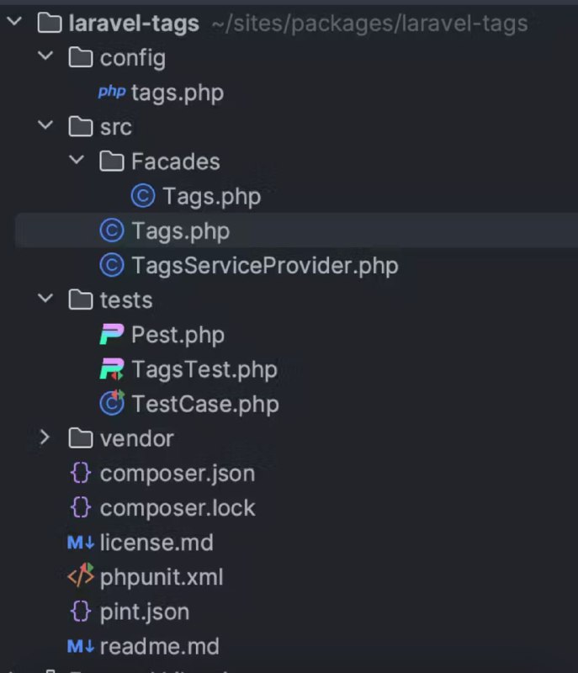Open composer.lock file

178,508
